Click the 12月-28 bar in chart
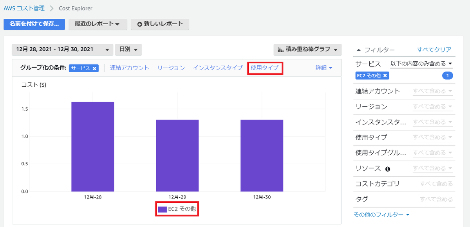The height and width of the screenshot is (227, 470). click(x=93, y=147)
